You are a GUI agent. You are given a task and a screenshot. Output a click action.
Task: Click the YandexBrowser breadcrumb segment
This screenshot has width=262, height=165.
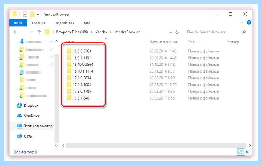[127, 32]
